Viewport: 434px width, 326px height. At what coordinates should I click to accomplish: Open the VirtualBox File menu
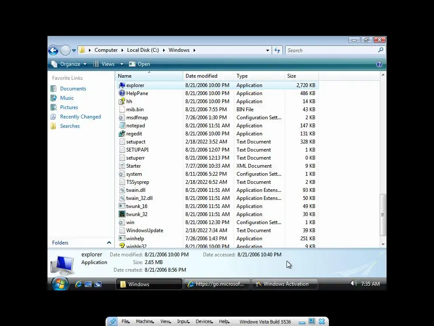point(125,321)
